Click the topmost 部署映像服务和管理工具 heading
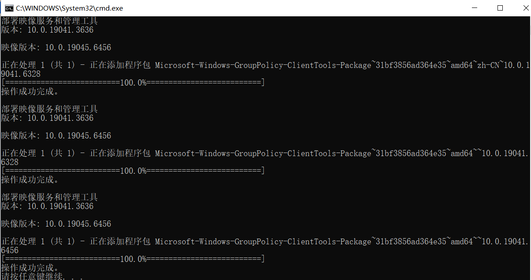This screenshot has width=531, height=280. tap(49, 21)
